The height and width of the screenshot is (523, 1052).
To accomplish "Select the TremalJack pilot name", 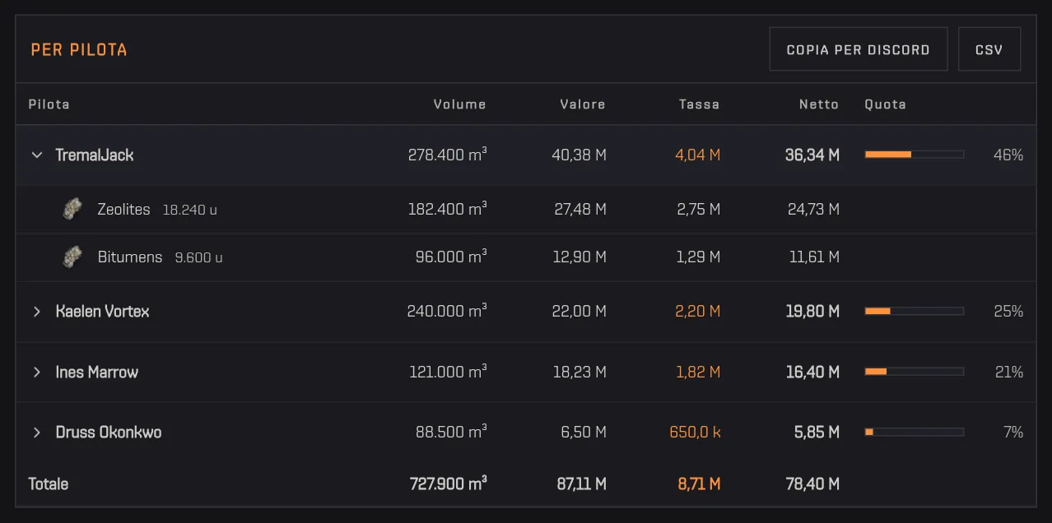I will click(x=95, y=155).
